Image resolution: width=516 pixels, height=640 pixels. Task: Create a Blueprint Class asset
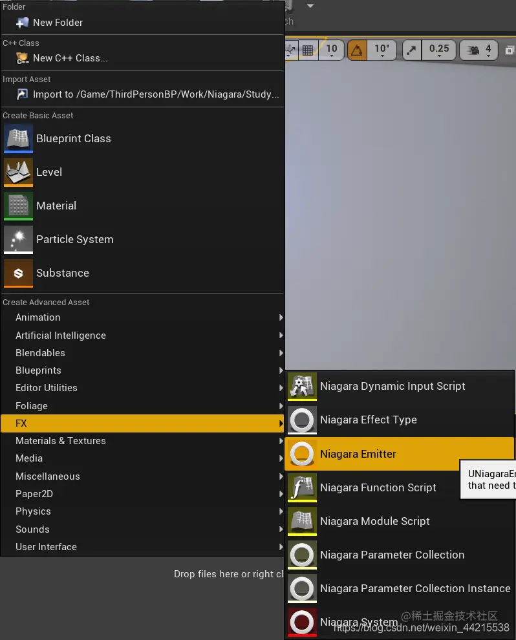(x=142, y=139)
